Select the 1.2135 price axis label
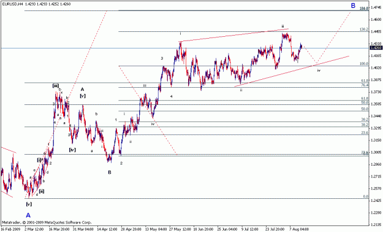Screen dimensions: 383x232 (376, 225)
